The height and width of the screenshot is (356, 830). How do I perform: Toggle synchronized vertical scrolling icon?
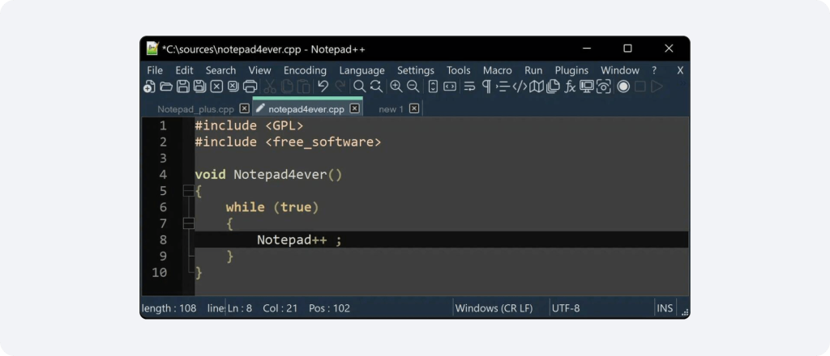click(x=433, y=87)
